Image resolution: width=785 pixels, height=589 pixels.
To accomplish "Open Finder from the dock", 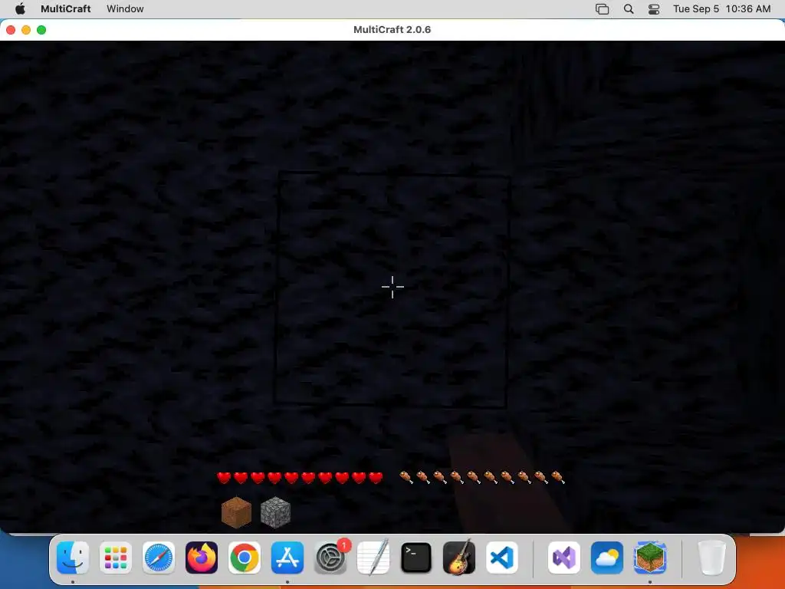I will 73,558.
